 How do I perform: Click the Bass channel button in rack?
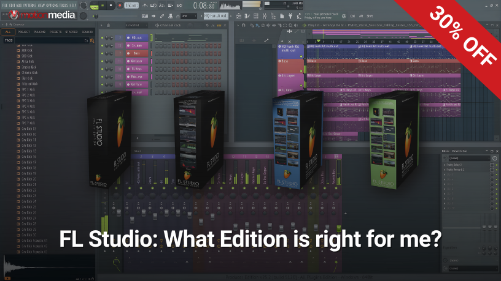(137, 53)
